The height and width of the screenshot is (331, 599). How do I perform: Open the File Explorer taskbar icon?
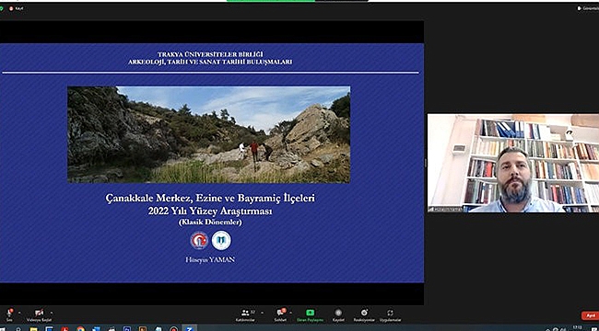33,328
